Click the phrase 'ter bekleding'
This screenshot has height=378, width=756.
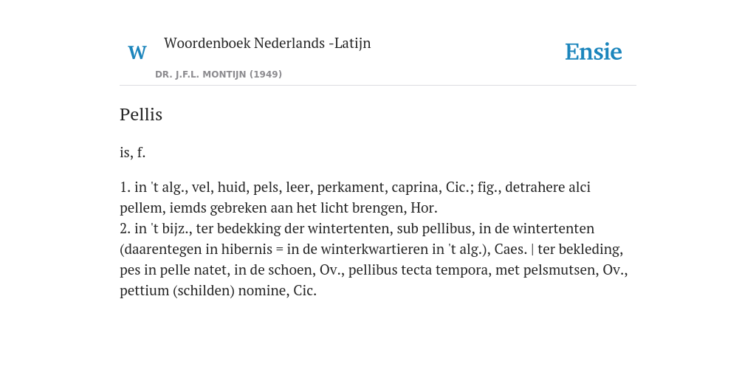coord(580,250)
